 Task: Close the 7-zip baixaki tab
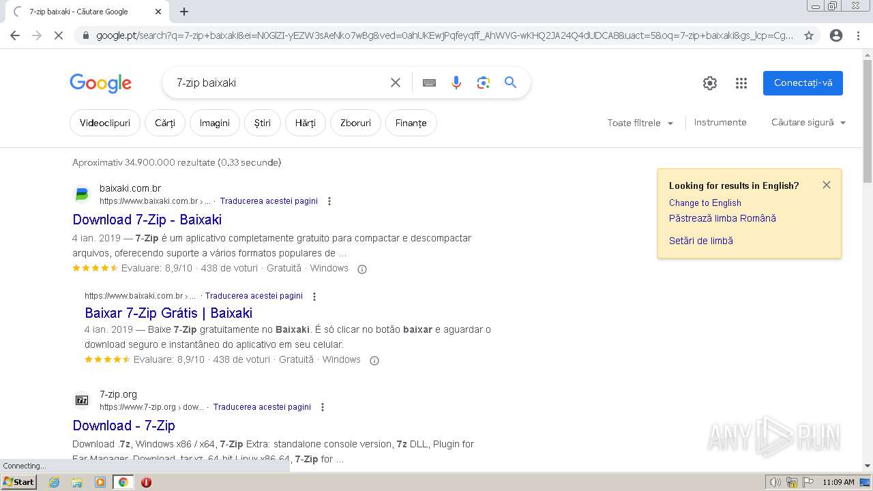[158, 12]
